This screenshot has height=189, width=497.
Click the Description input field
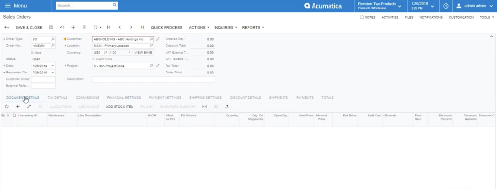click(154, 79)
